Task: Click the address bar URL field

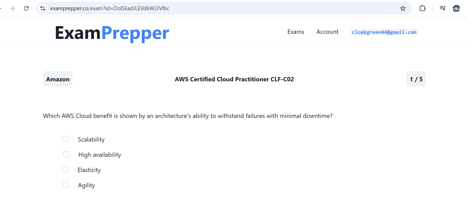Action: [x=224, y=8]
